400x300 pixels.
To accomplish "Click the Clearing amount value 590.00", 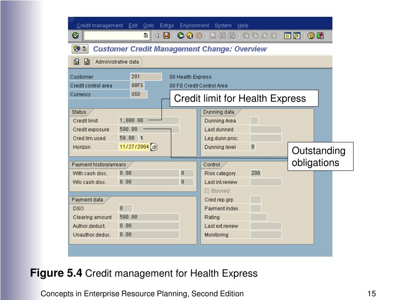I will point(149,217).
